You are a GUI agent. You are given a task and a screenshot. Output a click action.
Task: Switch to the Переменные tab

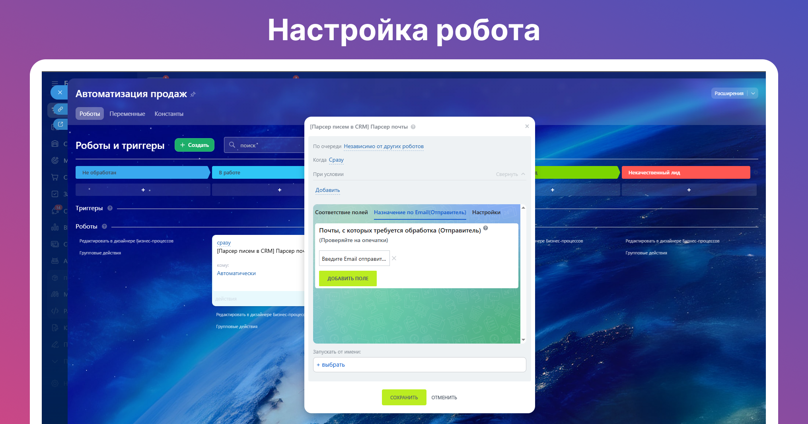coord(127,114)
